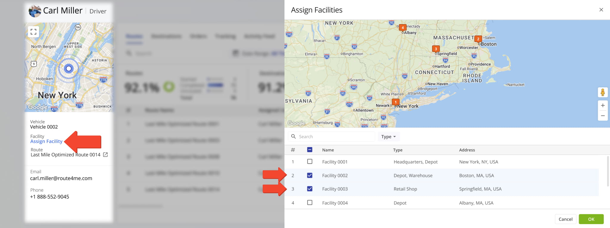Check the Facility 0001 checkbox
The width and height of the screenshot is (610, 228).
pos(310,162)
